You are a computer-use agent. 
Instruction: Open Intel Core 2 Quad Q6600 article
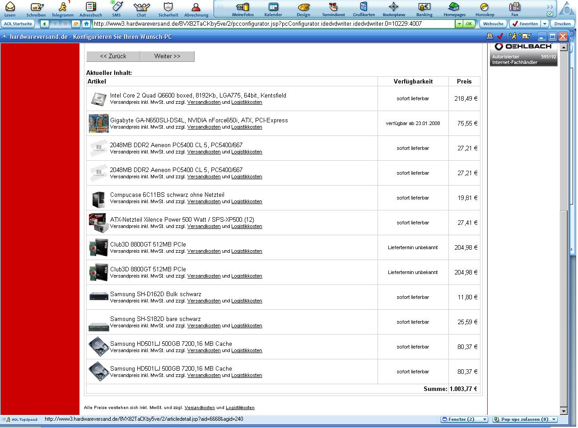[x=198, y=95]
